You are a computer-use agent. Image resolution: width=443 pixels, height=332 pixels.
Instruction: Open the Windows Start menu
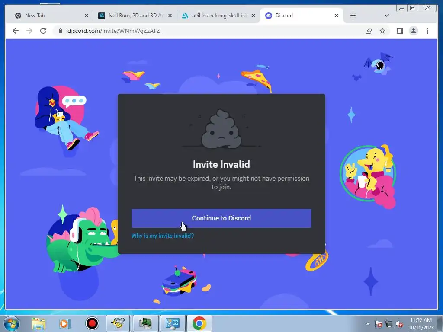tap(12, 323)
